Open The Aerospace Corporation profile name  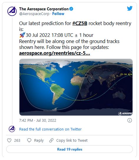[44, 9]
